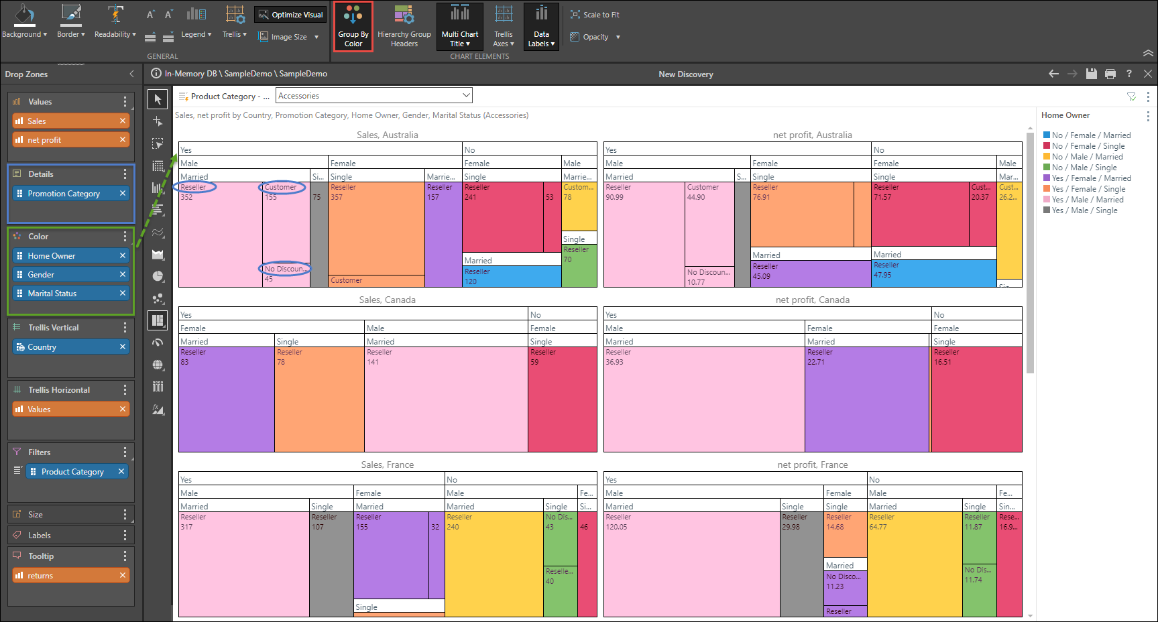
Task: Select the treemap visualization icon
Action: (x=158, y=320)
